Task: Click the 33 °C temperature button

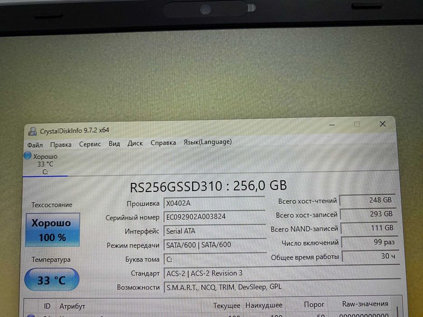Action: click(52, 279)
